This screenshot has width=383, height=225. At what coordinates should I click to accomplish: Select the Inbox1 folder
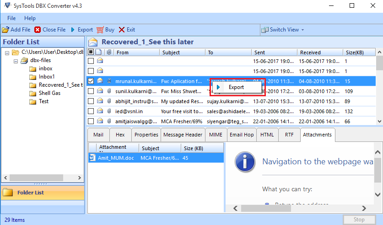point(46,77)
